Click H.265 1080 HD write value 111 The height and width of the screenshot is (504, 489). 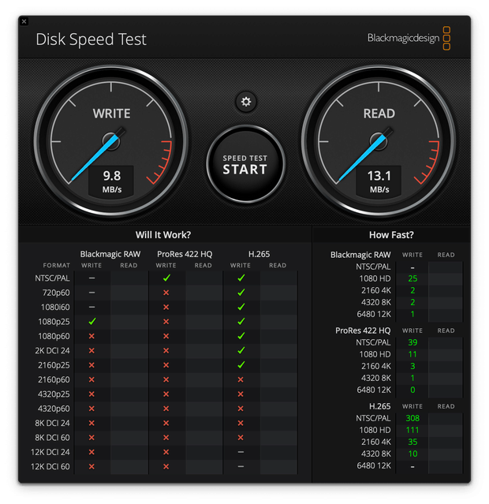coord(412,430)
